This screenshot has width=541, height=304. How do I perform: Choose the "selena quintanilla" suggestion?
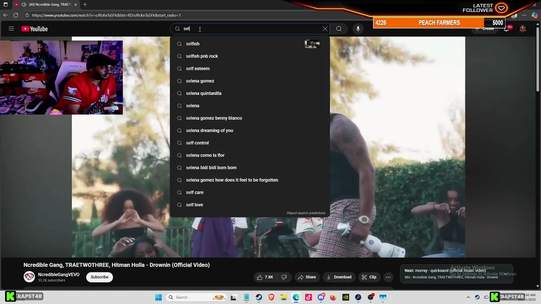coord(249,93)
